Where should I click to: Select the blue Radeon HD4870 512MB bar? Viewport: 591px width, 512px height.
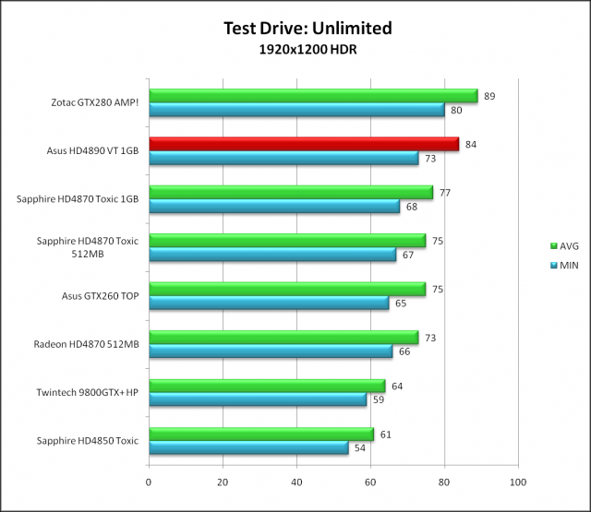(x=271, y=351)
